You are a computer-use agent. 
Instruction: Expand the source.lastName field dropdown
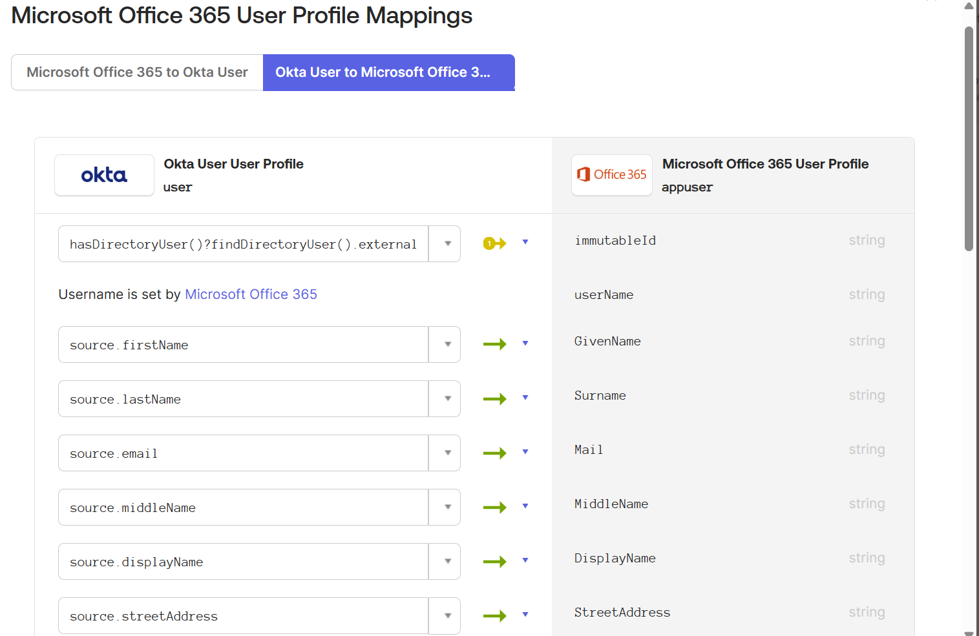click(x=445, y=398)
